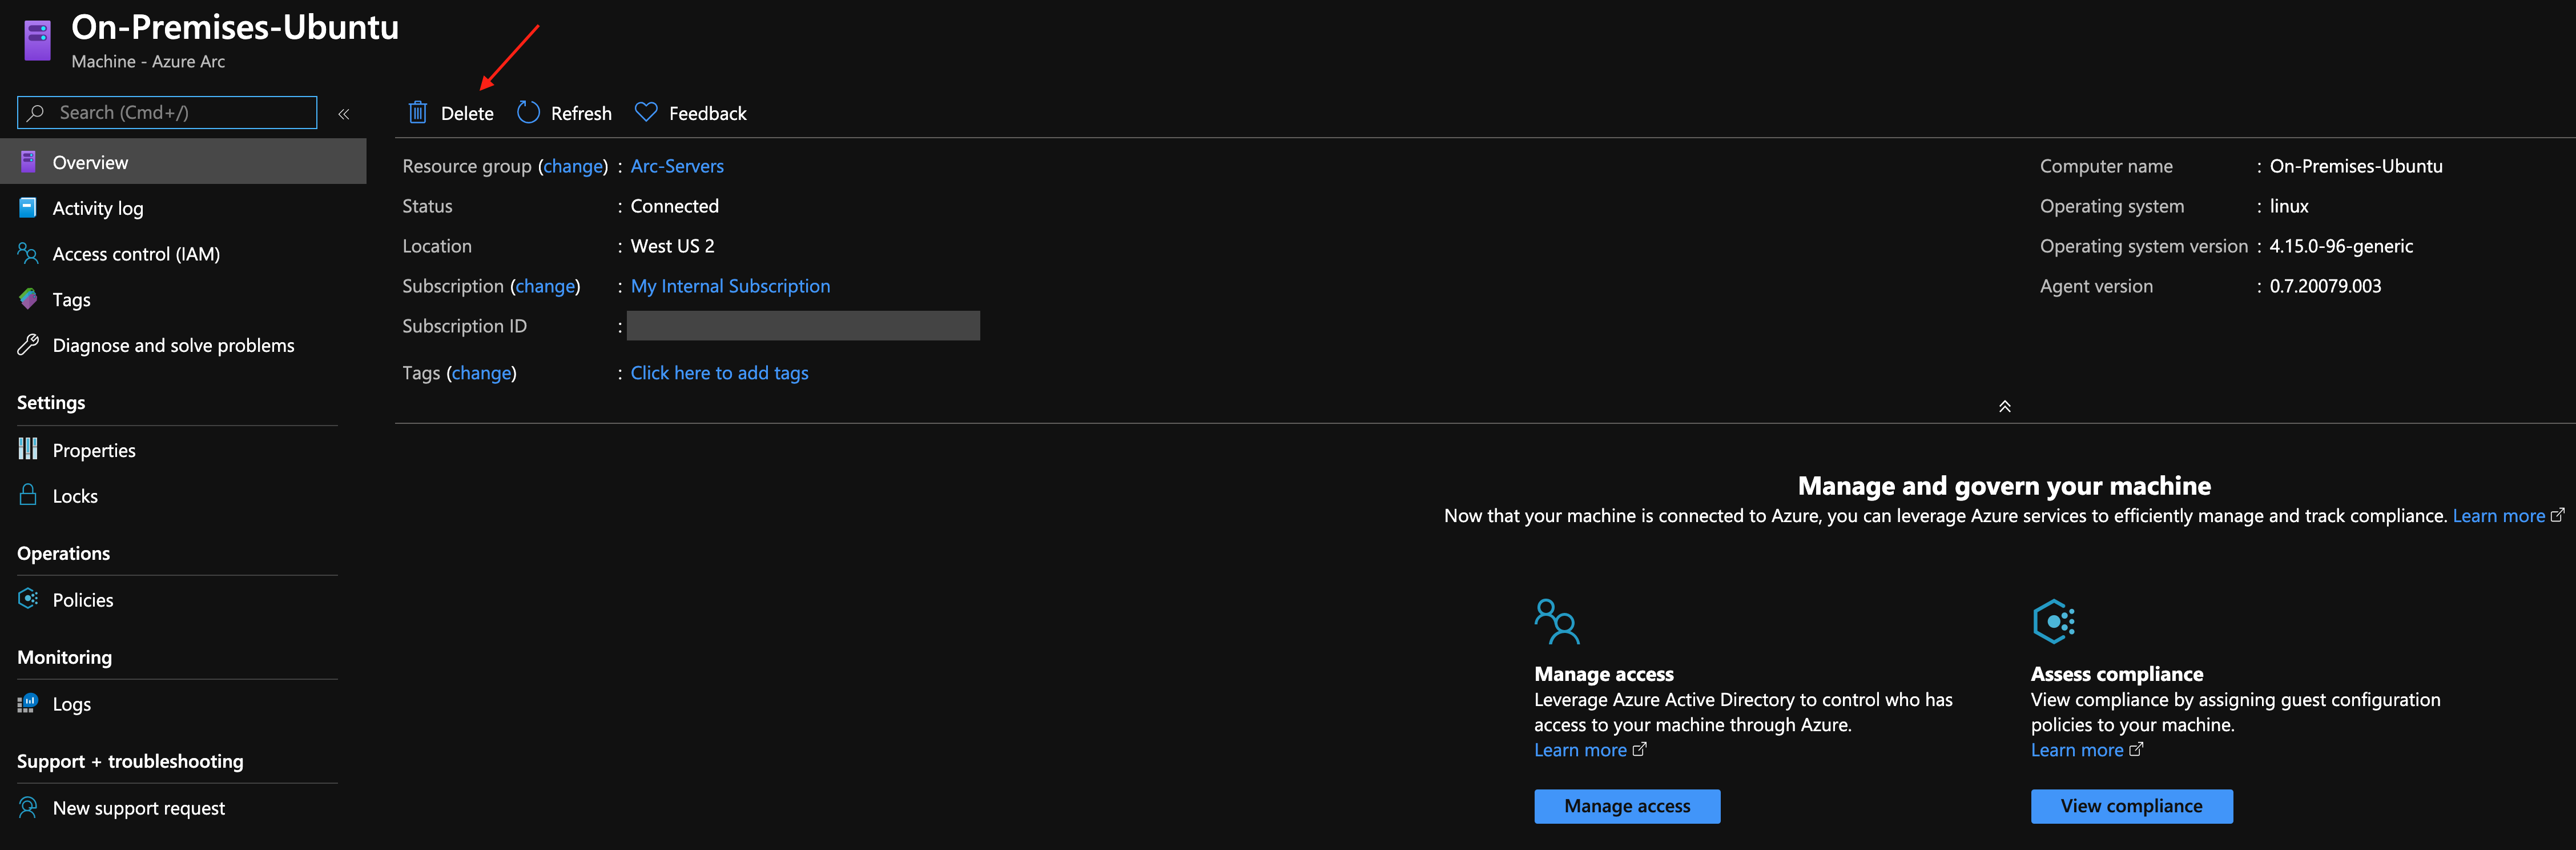Click here to add tags link
Screen dimensions: 2576x850
(718, 373)
